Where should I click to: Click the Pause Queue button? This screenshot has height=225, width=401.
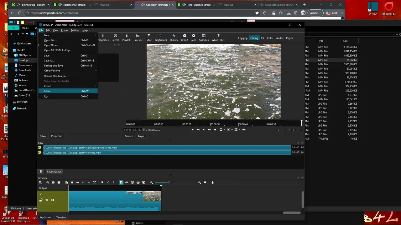pyautogui.click(x=54, y=172)
